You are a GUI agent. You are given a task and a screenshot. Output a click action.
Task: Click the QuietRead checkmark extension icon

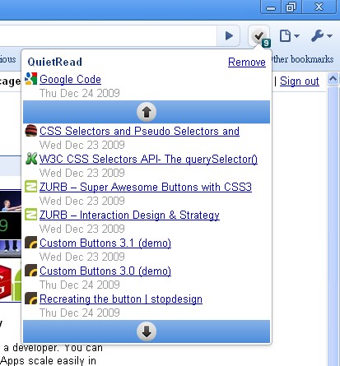tap(258, 36)
